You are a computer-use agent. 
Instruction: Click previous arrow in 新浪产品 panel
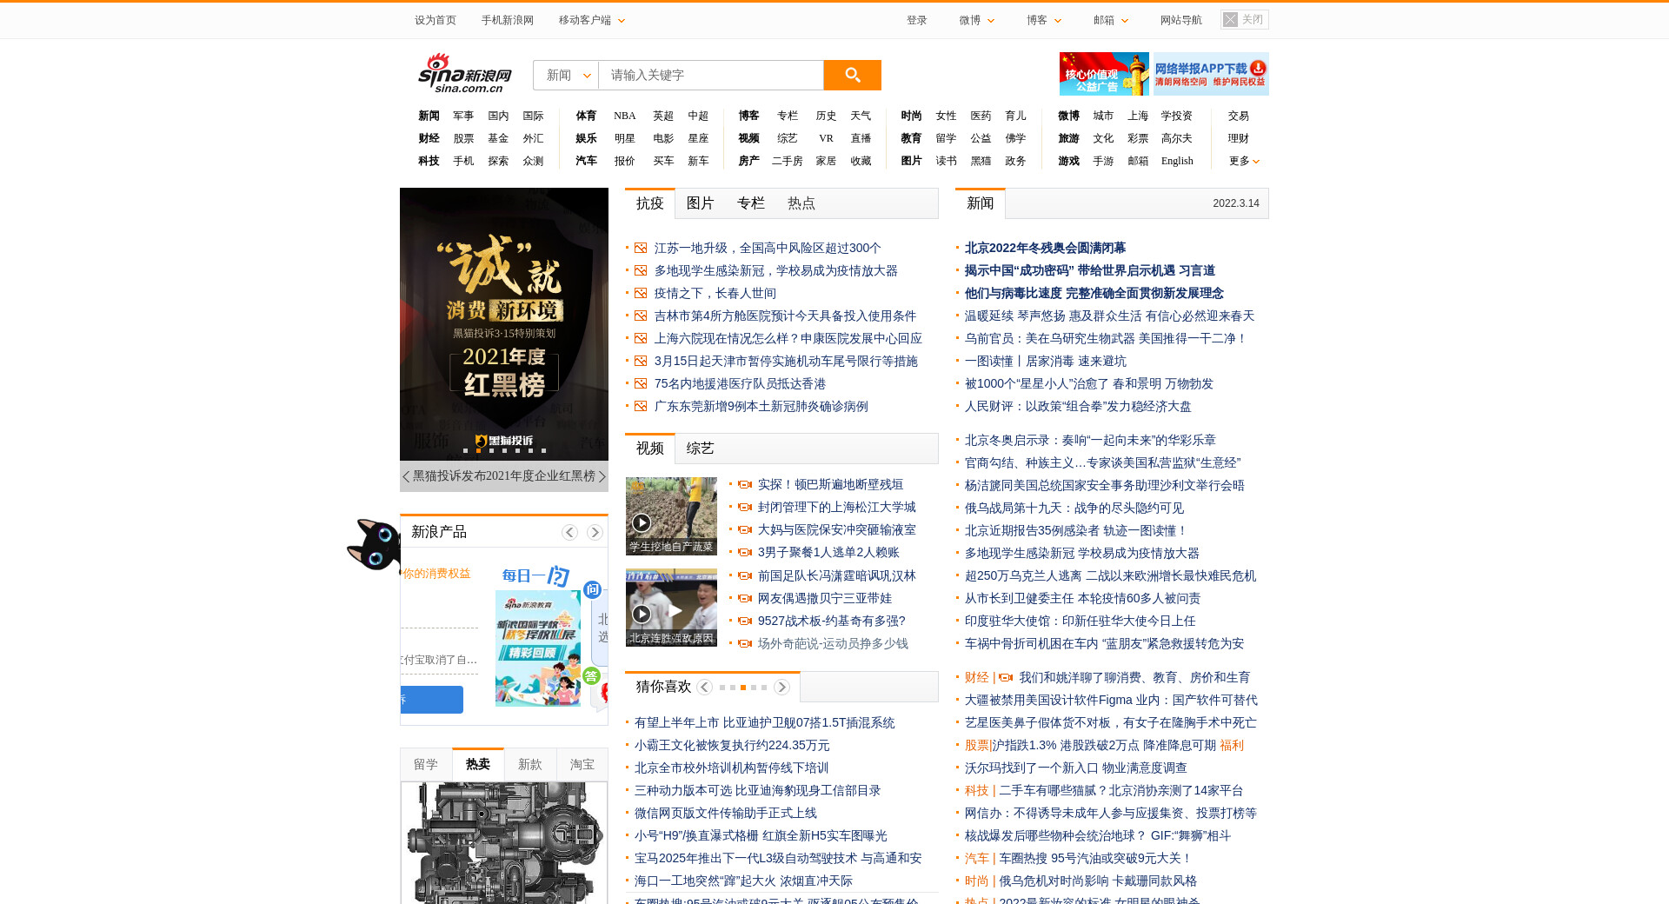point(569,532)
